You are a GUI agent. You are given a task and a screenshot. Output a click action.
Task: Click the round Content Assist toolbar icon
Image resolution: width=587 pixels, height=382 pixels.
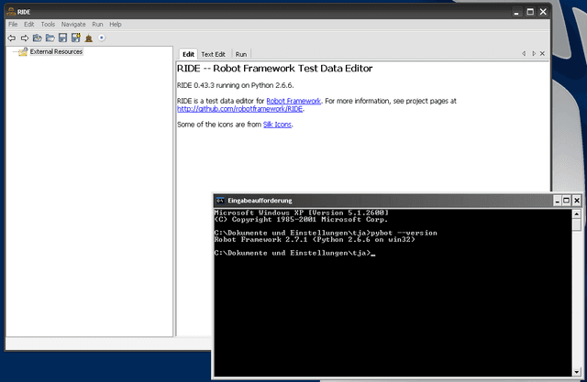point(102,38)
